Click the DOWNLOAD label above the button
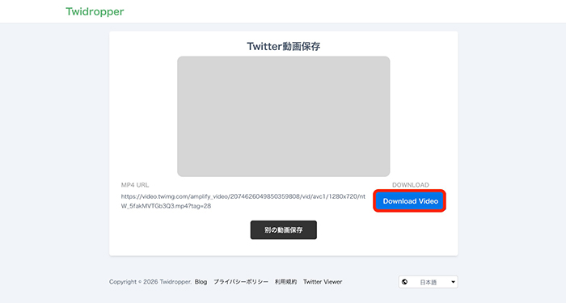Viewport: 566px width, 303px height. point(411,185)
